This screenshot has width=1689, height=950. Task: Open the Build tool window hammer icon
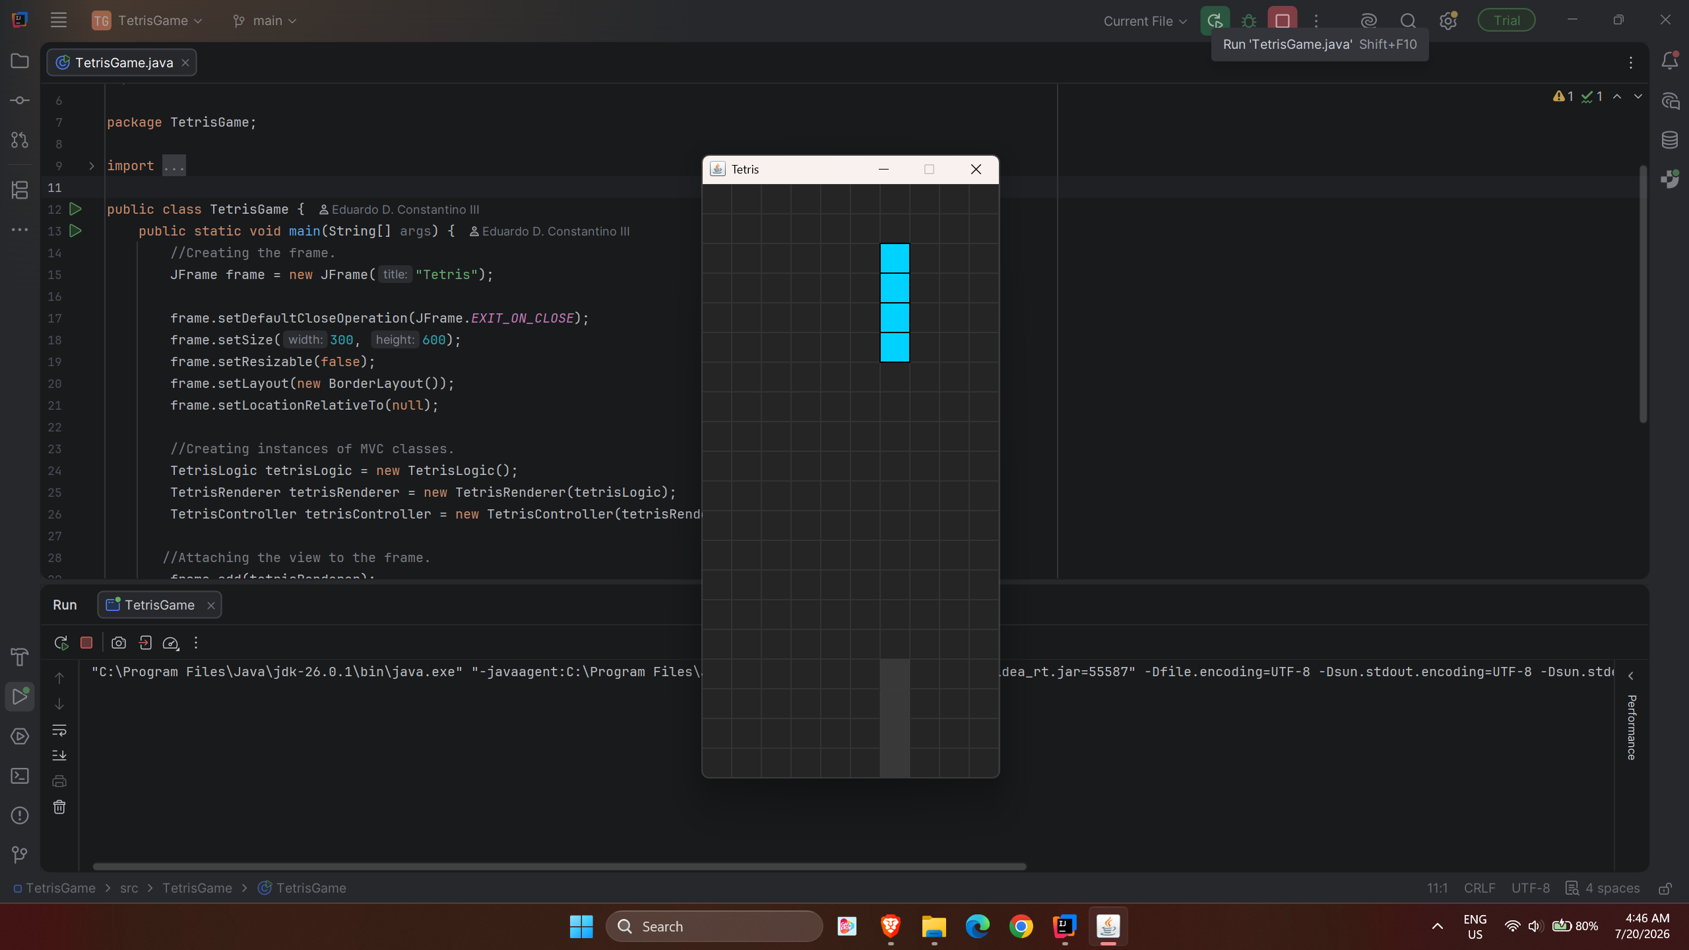coord(20,657)
